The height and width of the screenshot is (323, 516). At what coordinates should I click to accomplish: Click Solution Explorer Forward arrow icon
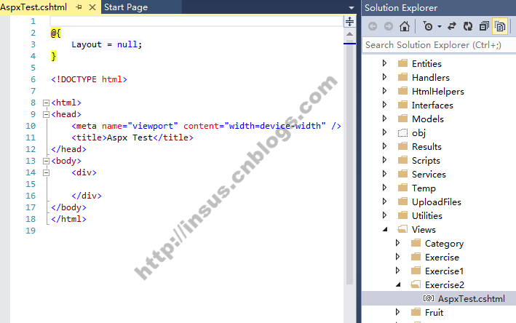pyautogui.click(x=389, y=26)
